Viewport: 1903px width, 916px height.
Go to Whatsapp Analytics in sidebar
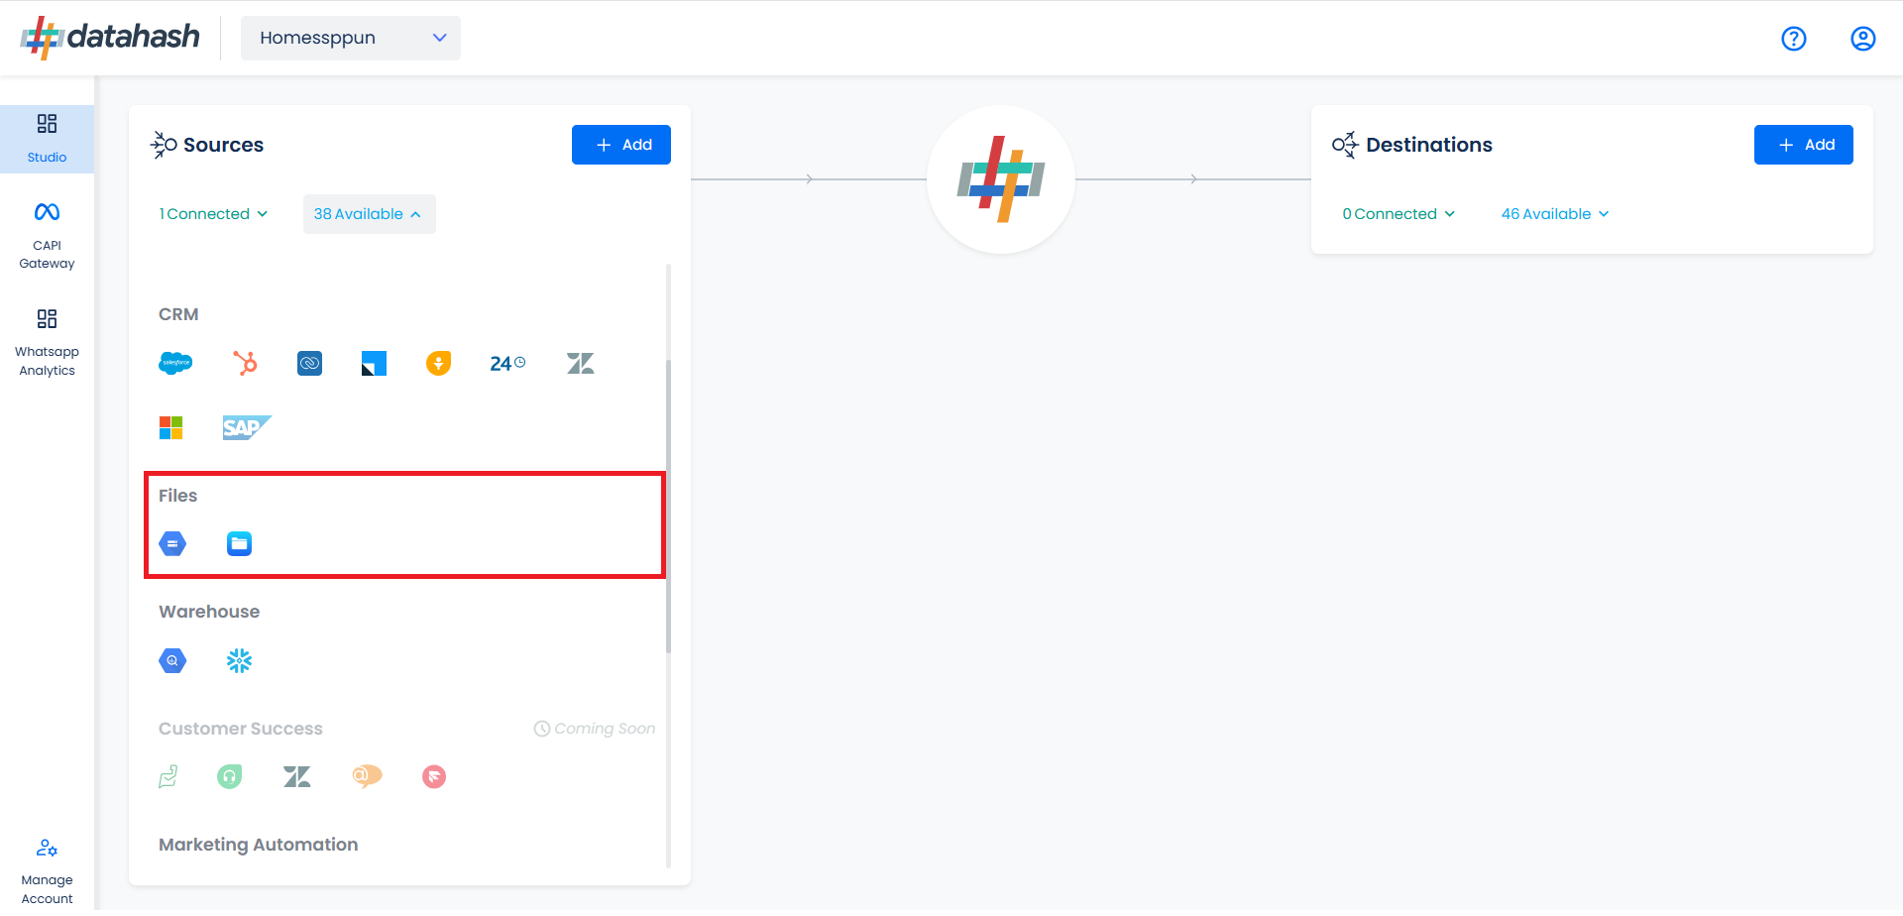47,343
